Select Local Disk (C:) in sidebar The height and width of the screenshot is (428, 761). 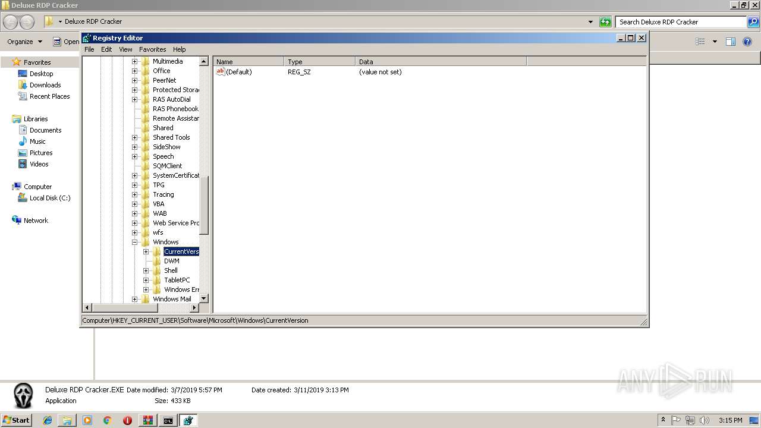click(50, 198)
